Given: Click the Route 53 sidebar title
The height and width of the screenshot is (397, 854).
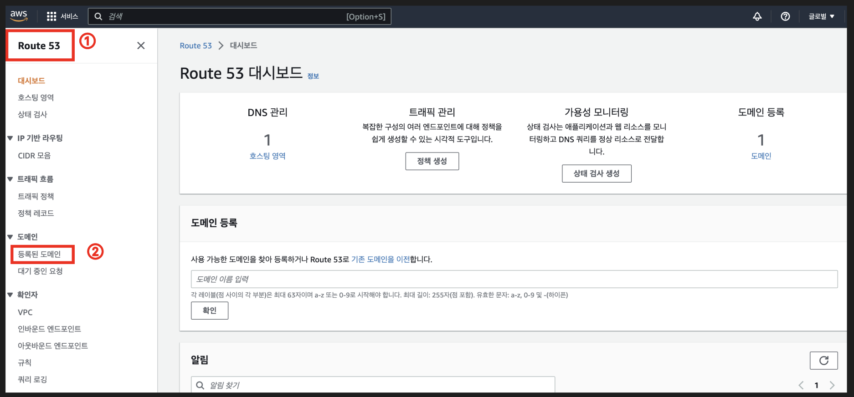Looking at the screenshot, I should point(39,46).
